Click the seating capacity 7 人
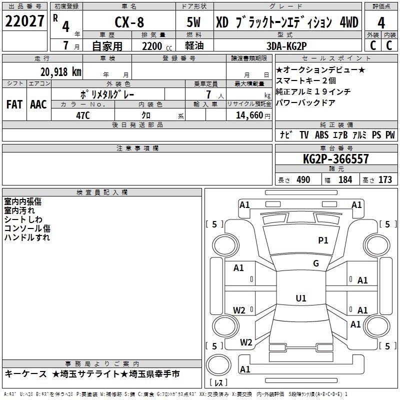This screenshot has width=400, height=400. (x=214, y=94)
